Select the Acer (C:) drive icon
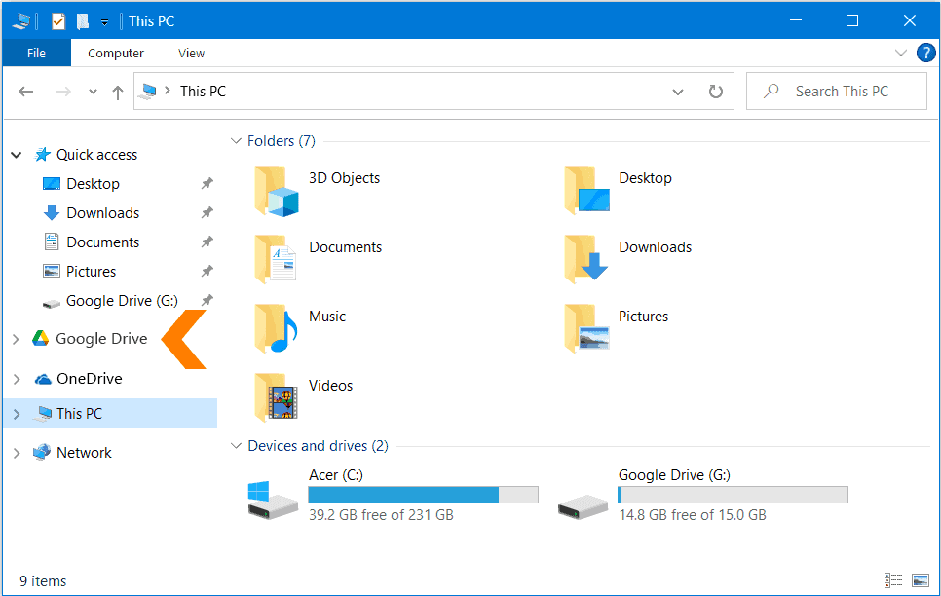The image size is (941, 596). [x=273, y=500]
